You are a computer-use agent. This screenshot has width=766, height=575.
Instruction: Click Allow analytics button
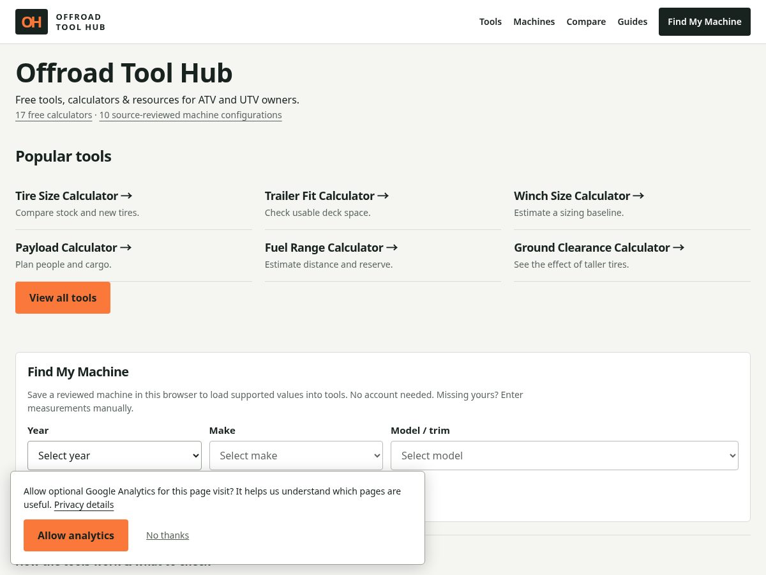click(76, 535)
